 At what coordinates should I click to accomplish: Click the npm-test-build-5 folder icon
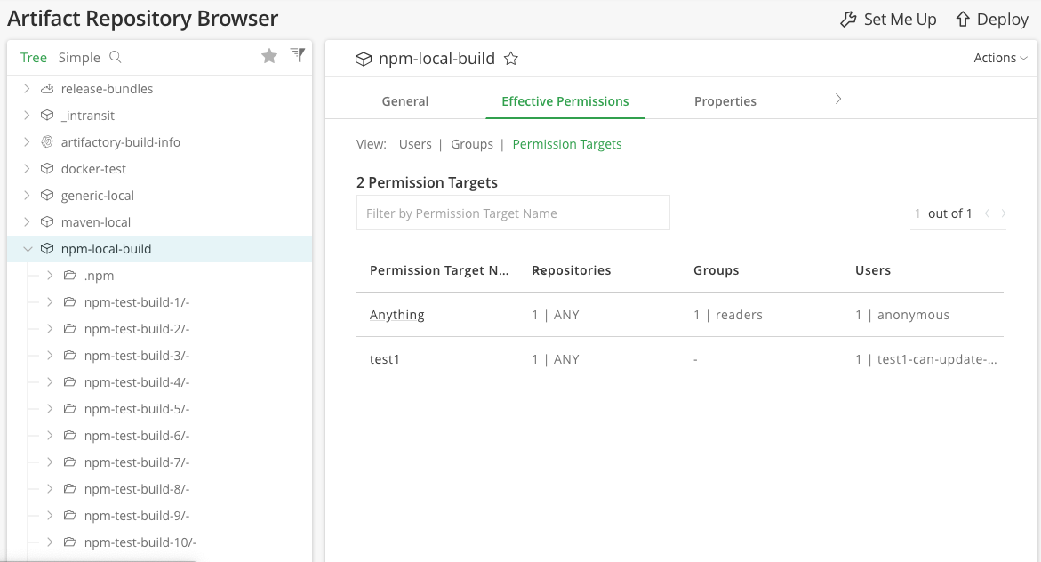[x=69, y=408]
